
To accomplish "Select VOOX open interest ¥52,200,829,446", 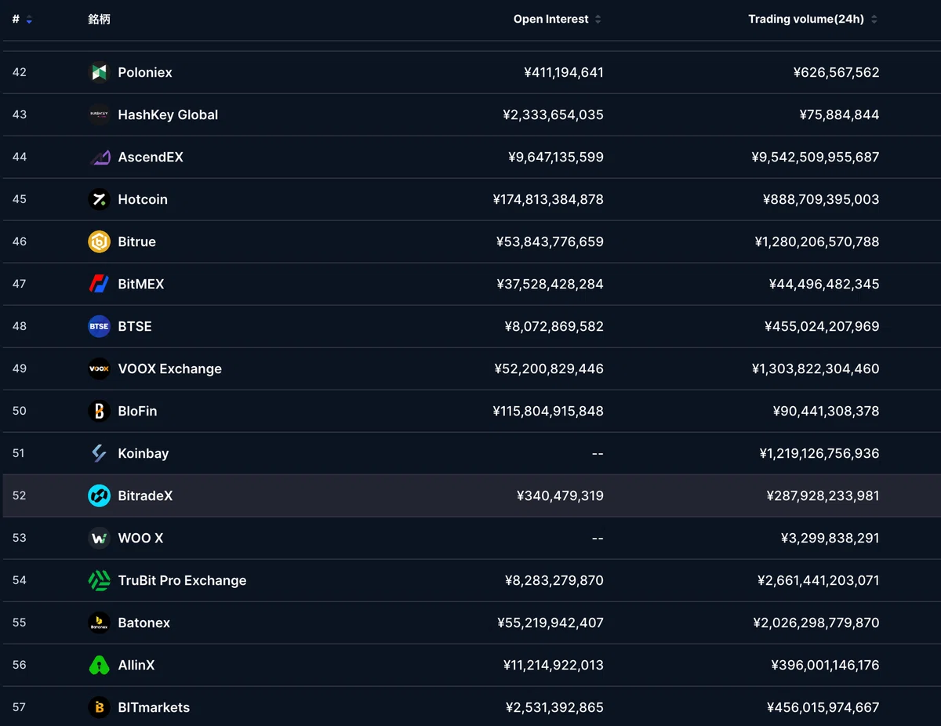I will (549, 368).
